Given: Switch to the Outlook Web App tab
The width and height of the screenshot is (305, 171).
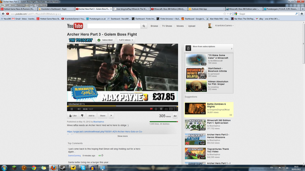Looking at the screenshot, I should point(206,9).
